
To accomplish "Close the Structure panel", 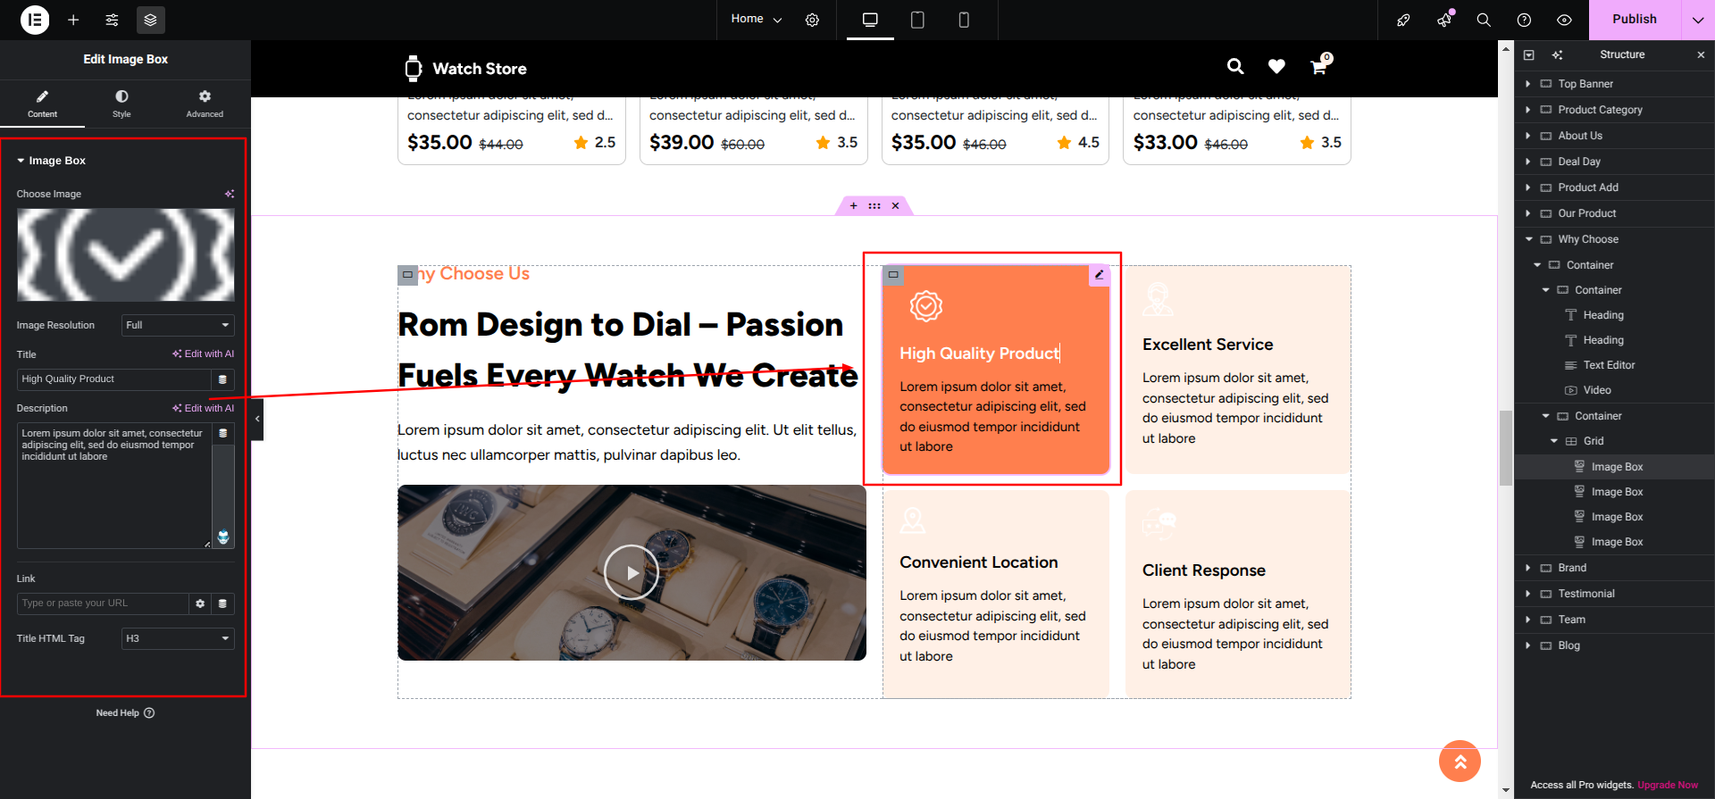I will (x=1701, y=54).
